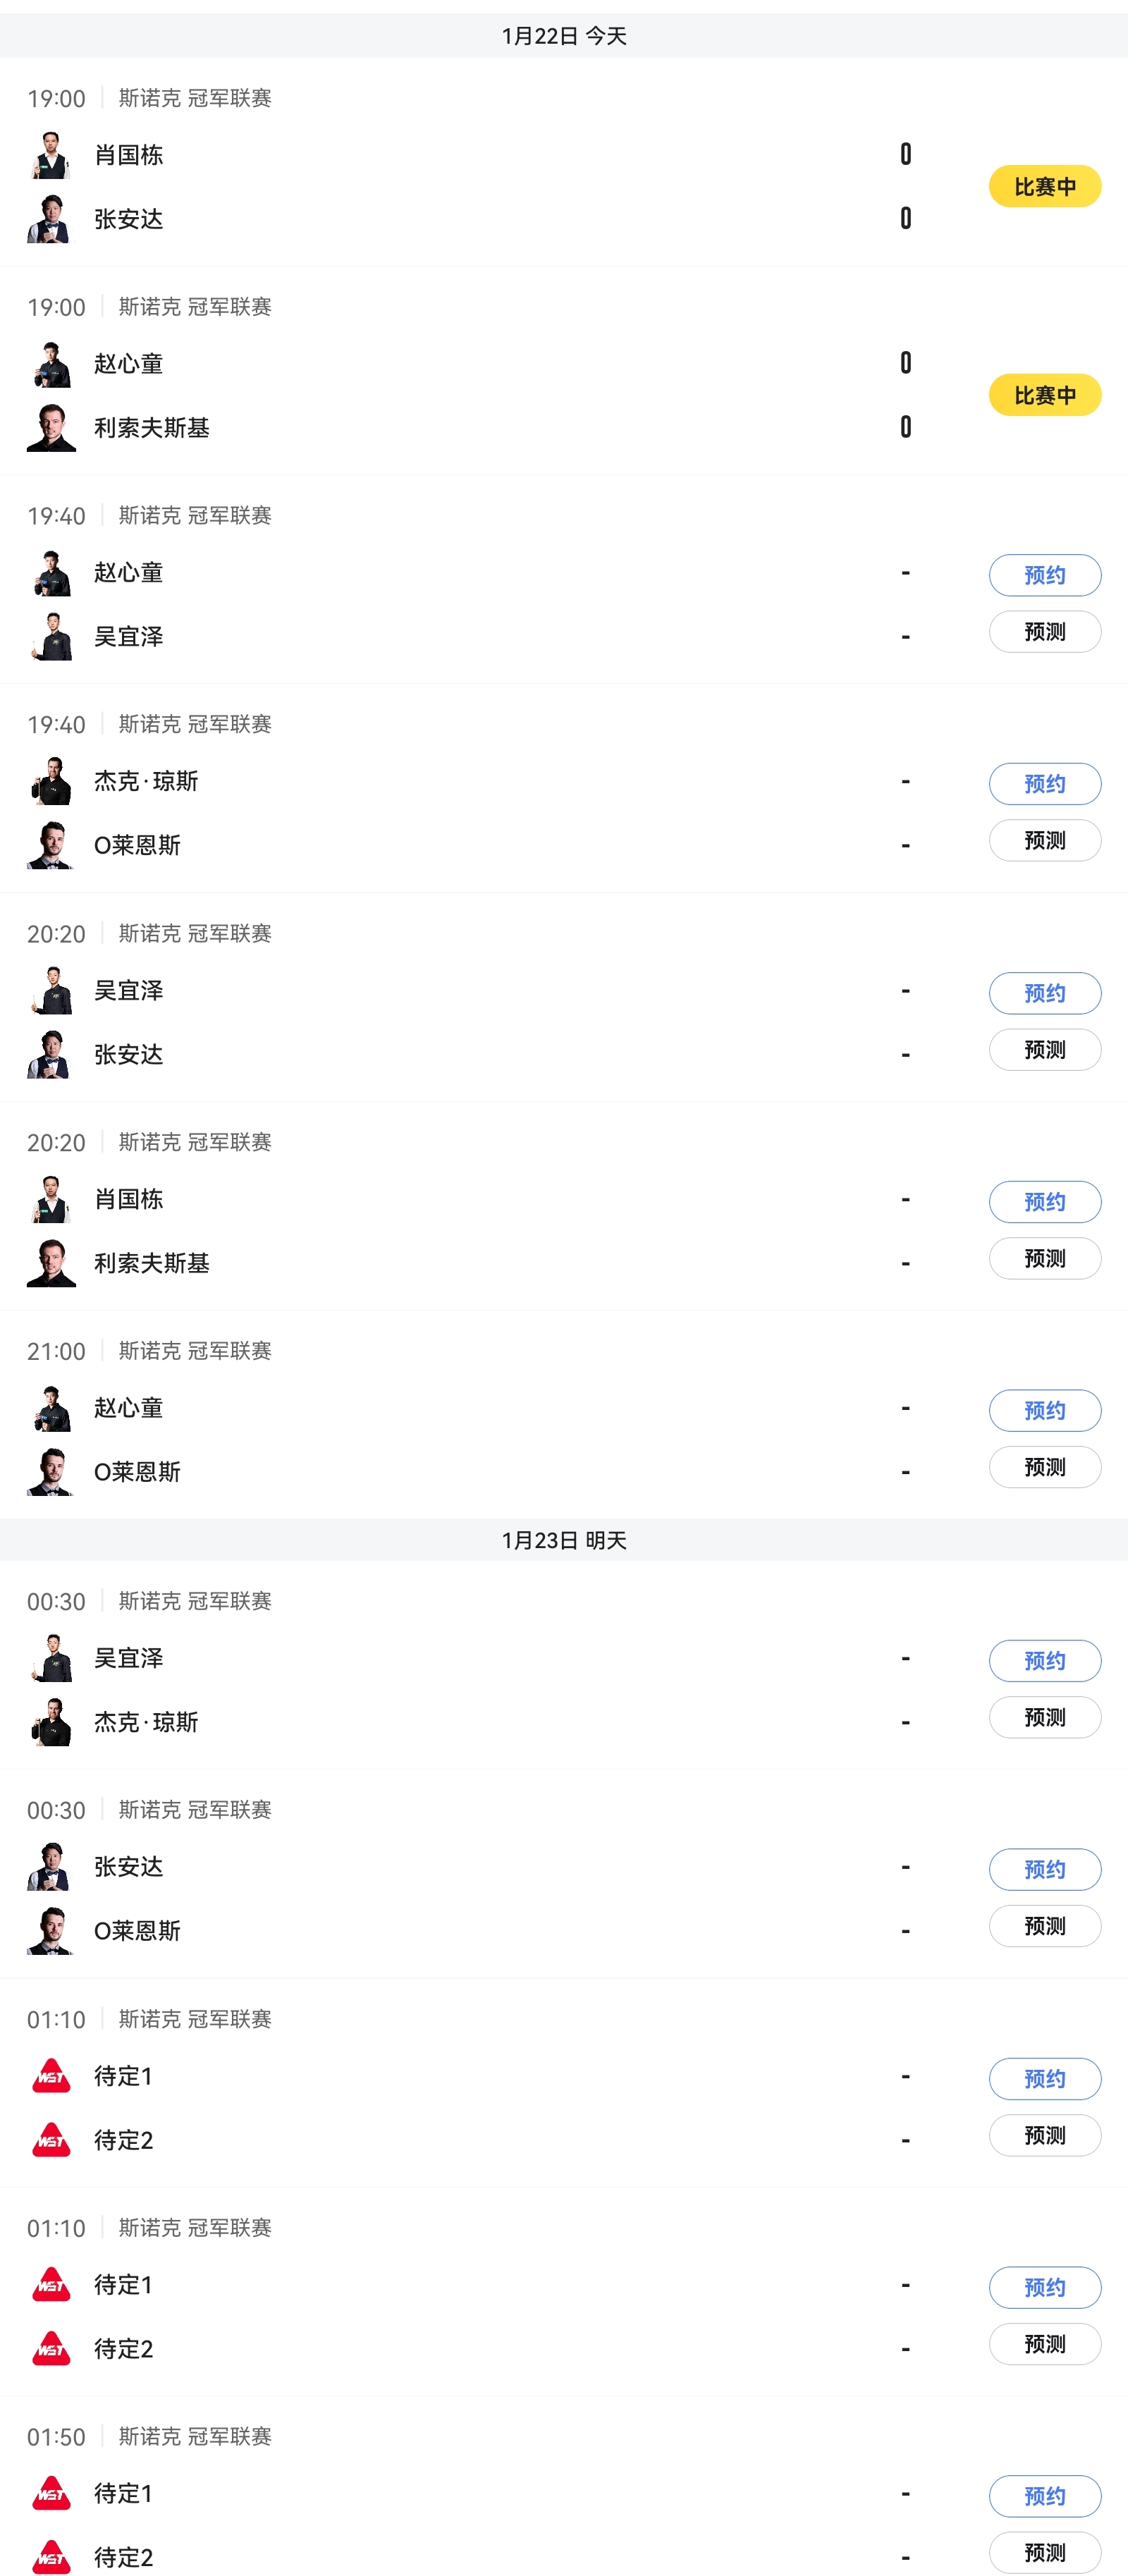The height and width of the screenshot is (2576, 1128).
Task: Tap O莱恩斯's avatar in the 21:00 match
Action: [x=51, y=1472]
